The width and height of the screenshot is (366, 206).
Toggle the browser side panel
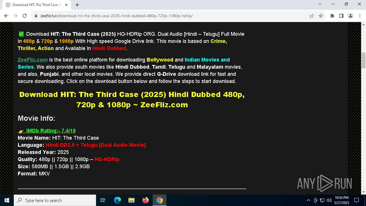coord(341,16)
